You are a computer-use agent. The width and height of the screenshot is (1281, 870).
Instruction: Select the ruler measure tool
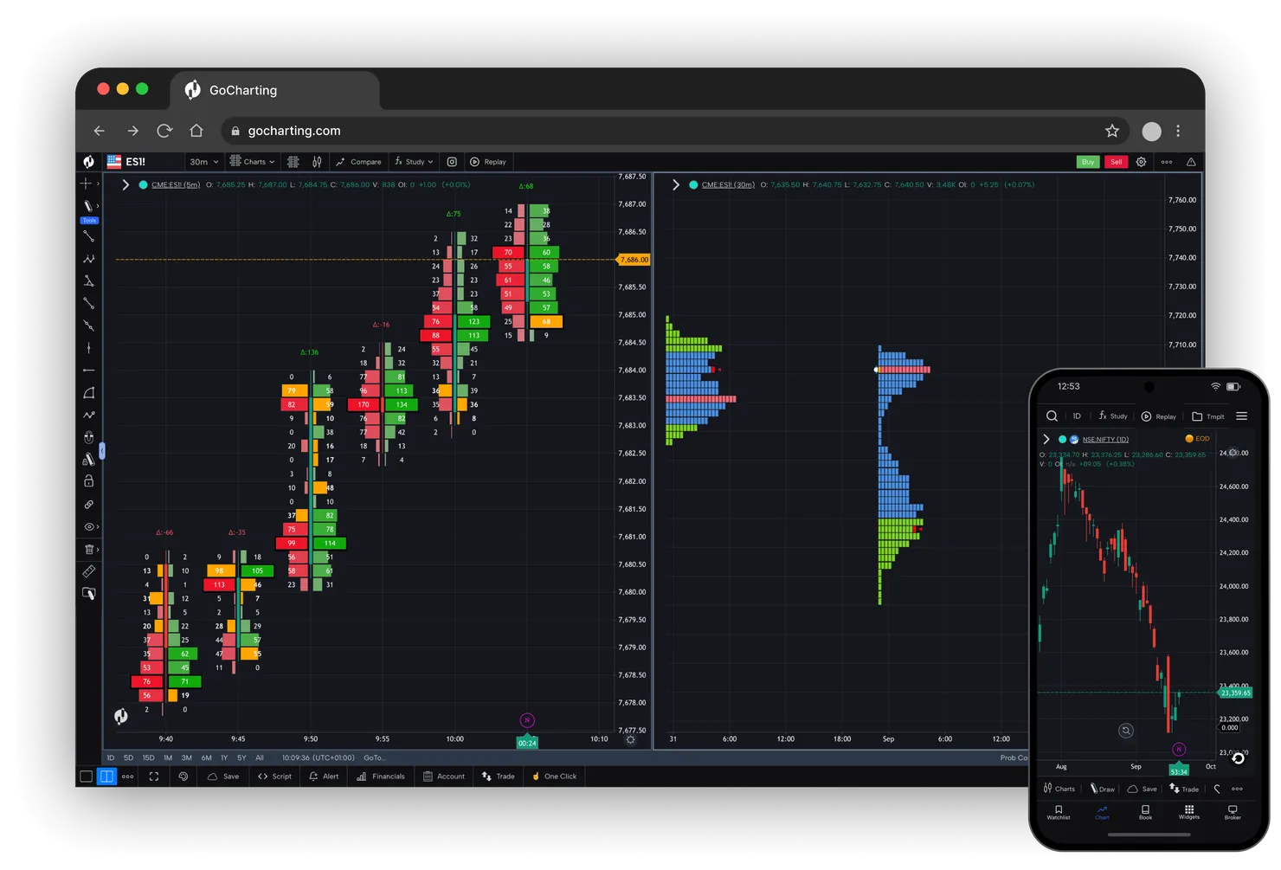[88, 571]
